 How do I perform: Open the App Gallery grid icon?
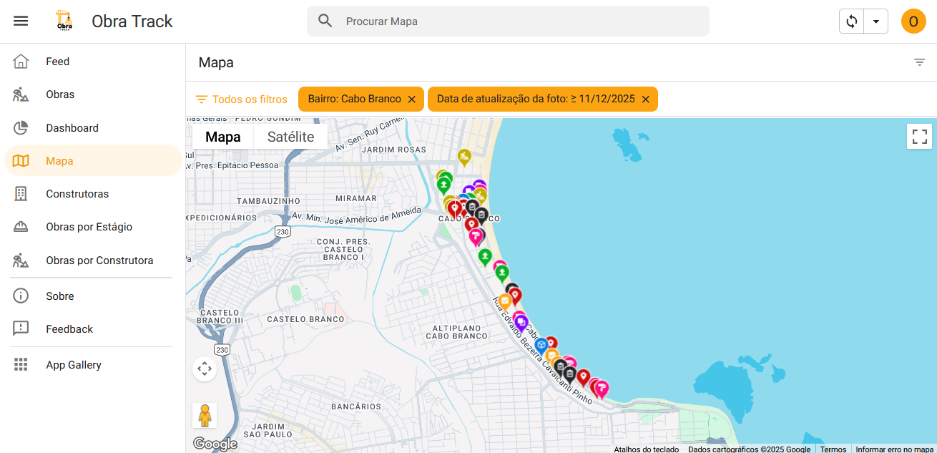click(21, 364)
